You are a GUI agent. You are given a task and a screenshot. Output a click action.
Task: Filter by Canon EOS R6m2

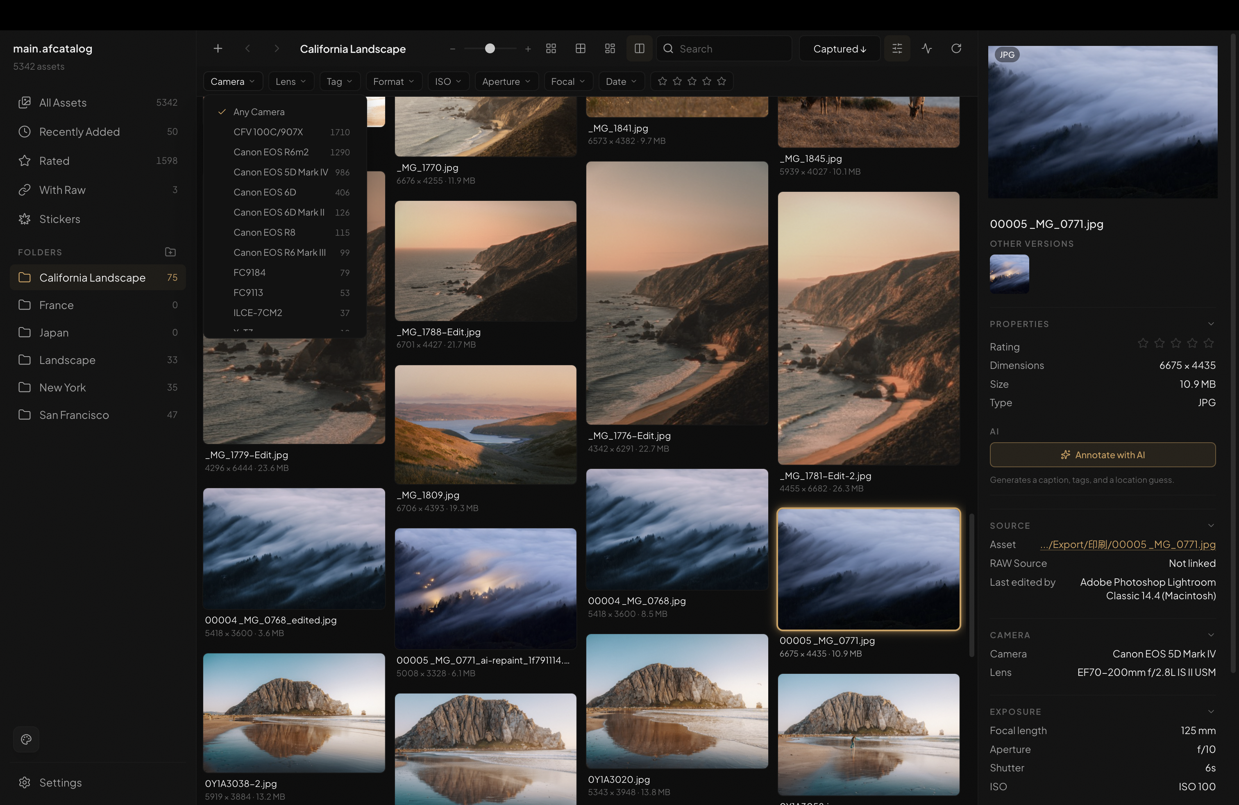pyautogui.click(x=285, y=152)
